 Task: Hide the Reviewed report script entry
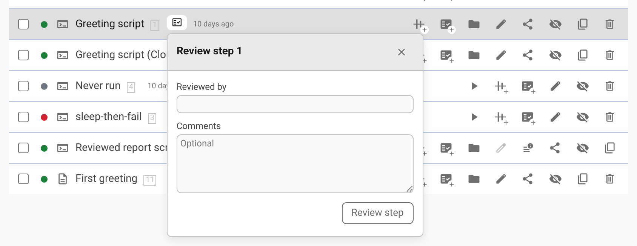(x=583, y=148)
